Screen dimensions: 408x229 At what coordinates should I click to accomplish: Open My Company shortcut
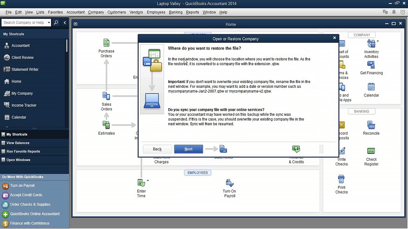[22, 94]
